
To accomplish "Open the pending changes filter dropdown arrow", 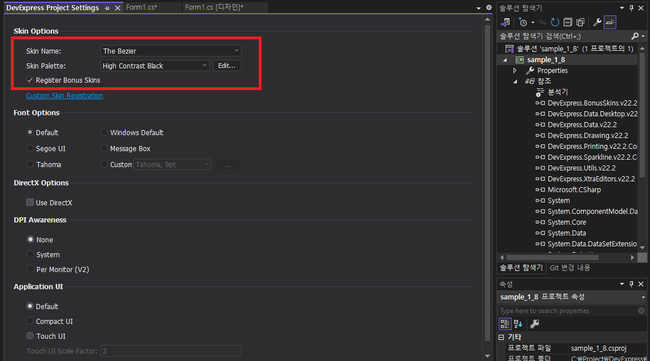I will [x=533, y=22].
